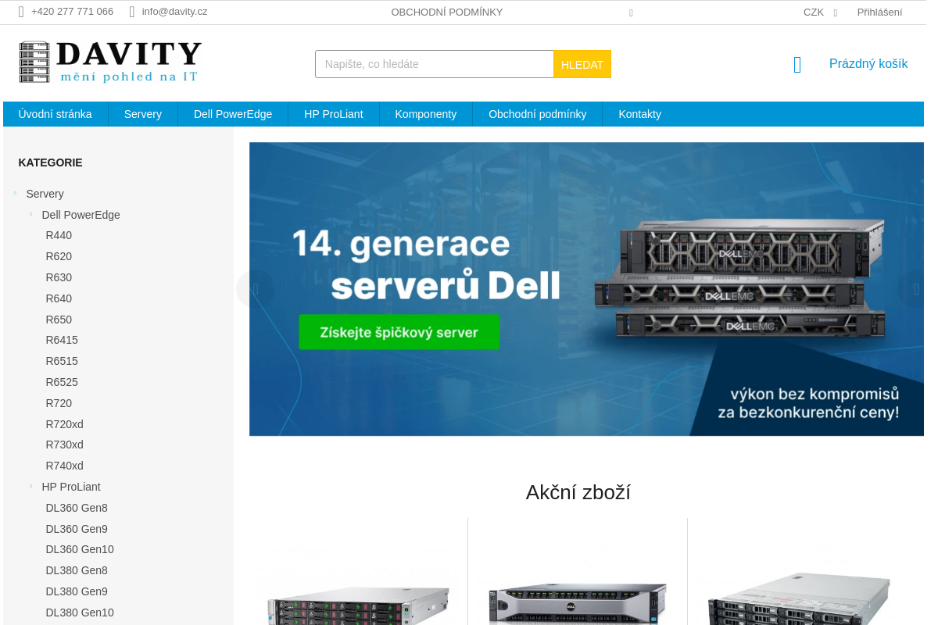
Task: Open the Prázdný košík link
Action: point(868,63)
